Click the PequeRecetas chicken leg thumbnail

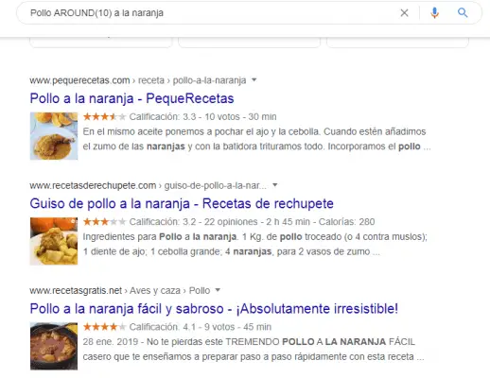(x=54, y=136)
